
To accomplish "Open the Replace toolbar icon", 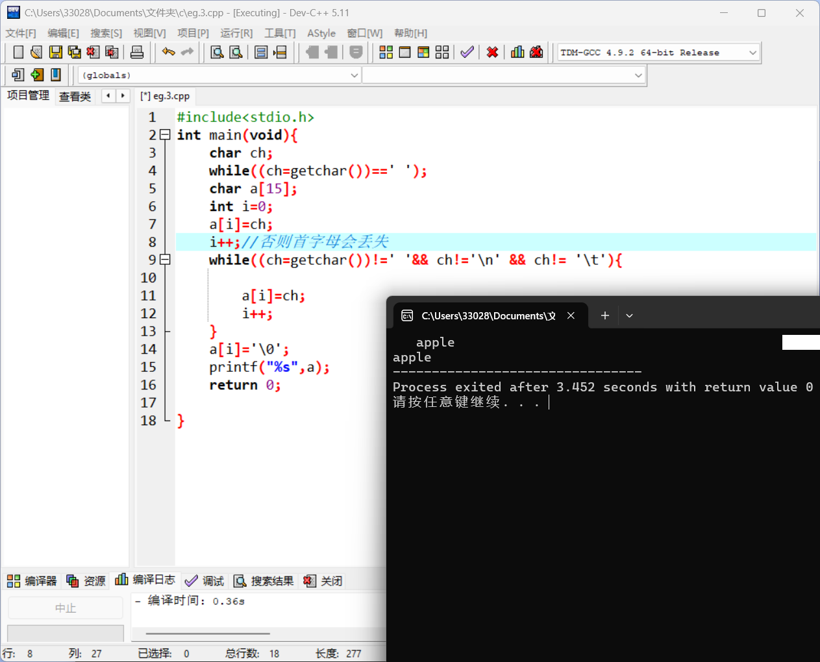I will [236, 53].
